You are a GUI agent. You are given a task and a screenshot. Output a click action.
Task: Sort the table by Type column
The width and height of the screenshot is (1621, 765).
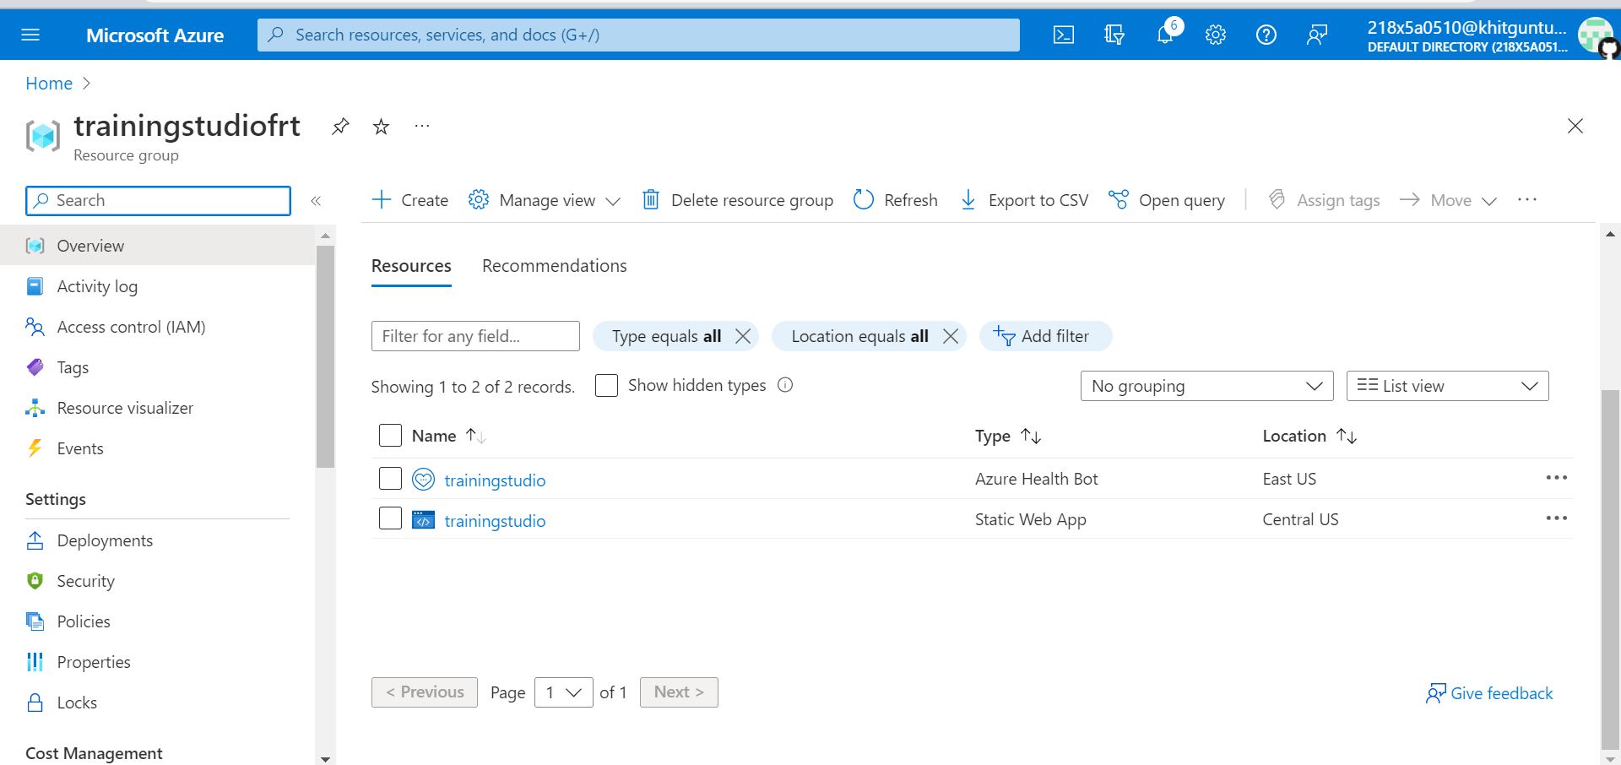tap(1008, 436)
